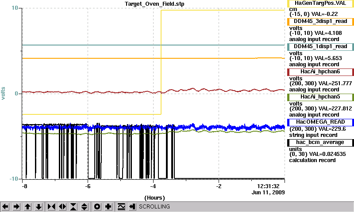354x212 pixels.
Task: Click the Target_Oven_Field.stp title
Action: click(154, 4)
